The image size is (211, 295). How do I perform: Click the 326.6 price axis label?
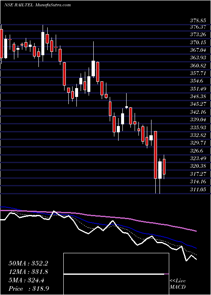point(196,150)
